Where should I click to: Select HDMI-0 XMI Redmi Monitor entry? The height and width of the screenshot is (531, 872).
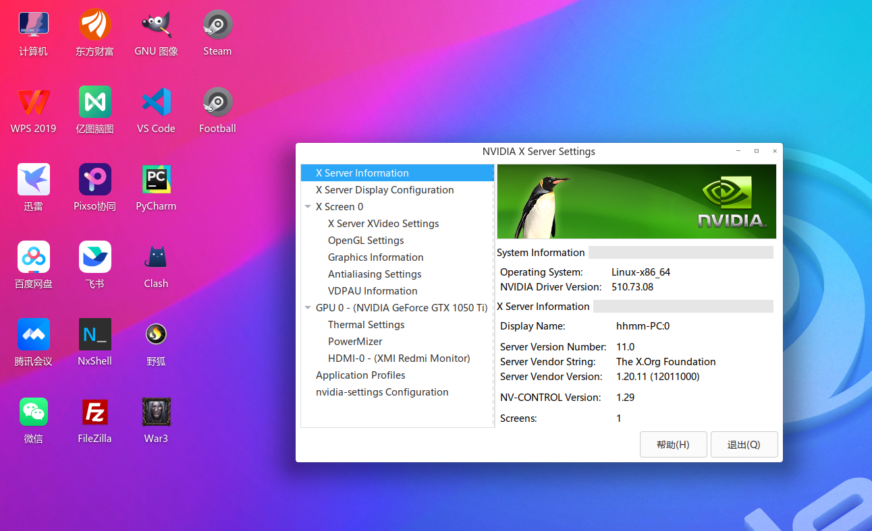coord(399,358)
